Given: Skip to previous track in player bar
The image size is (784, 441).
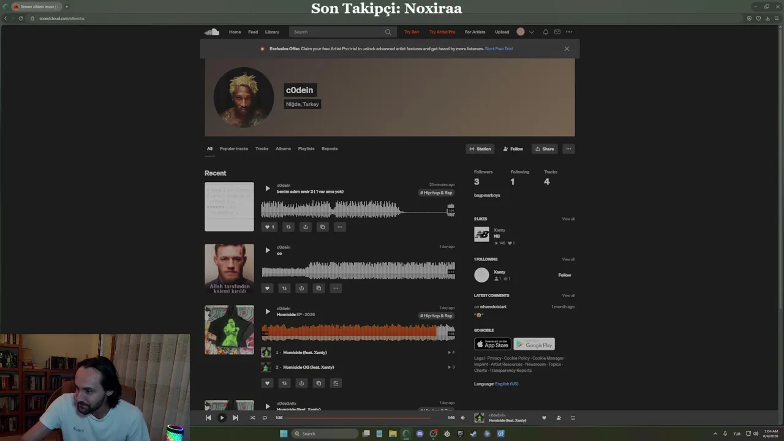Looking at the screenshot, I should coord(208,418).
